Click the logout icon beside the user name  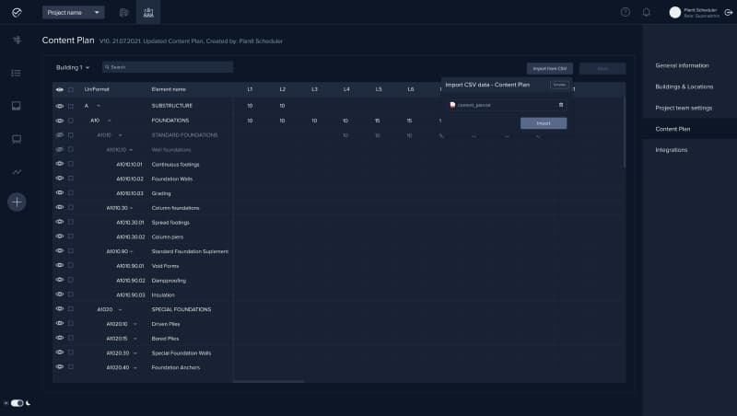pos(729,12)
